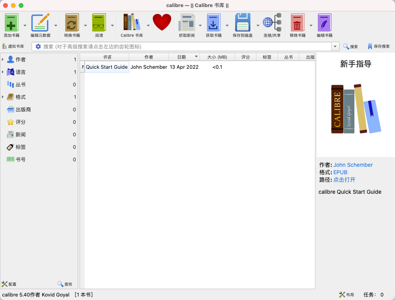395x300 pixels.
Task: Click the 任务 jobs indicator
Action: pyautogui.click(x=373, y=295)
